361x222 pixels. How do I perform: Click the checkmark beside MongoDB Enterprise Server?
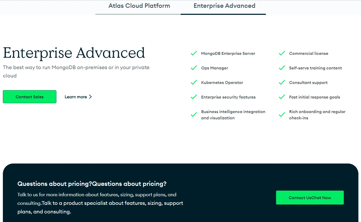pyautogui.click(x=194, y=53)
